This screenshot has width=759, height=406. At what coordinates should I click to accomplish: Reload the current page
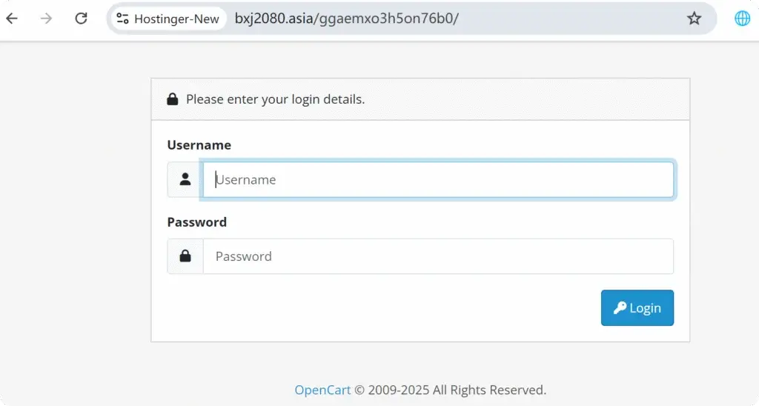(x=81, y=19)
